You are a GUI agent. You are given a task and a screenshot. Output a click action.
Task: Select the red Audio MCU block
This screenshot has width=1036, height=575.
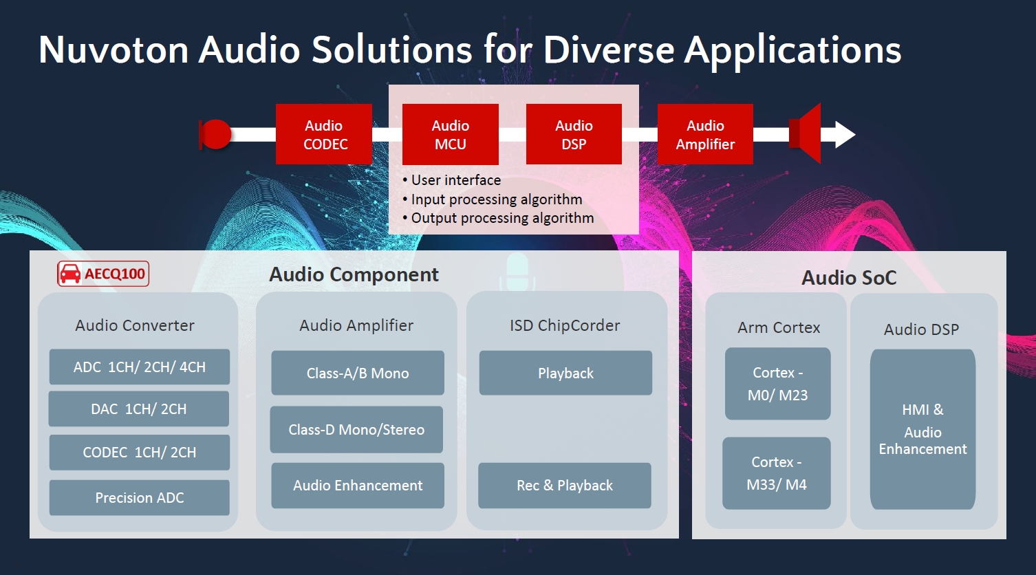(x=451, y=134)
